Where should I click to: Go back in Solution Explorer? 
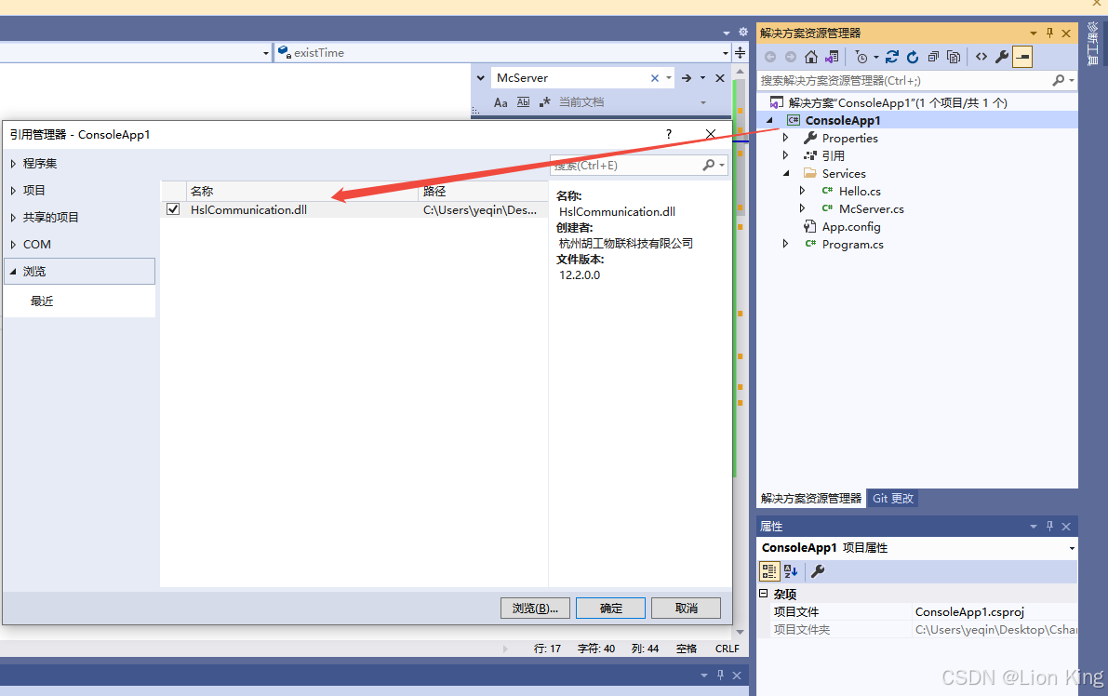(770, 57)
